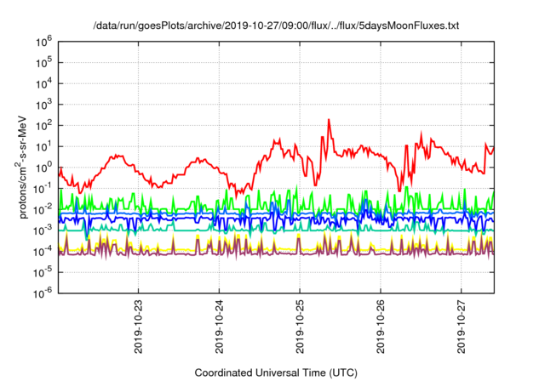The height and width of the screenshot is (381, 545).
Task: Click the protons/cm²-s-sr-MeV y-axis title
Action: (22, 167)
